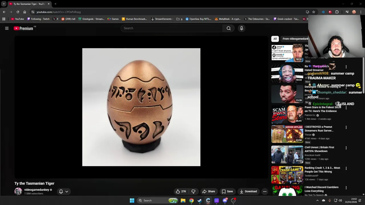Open the apps grid in bookmarks bar
365x205 pixels.
pos(4,19)
